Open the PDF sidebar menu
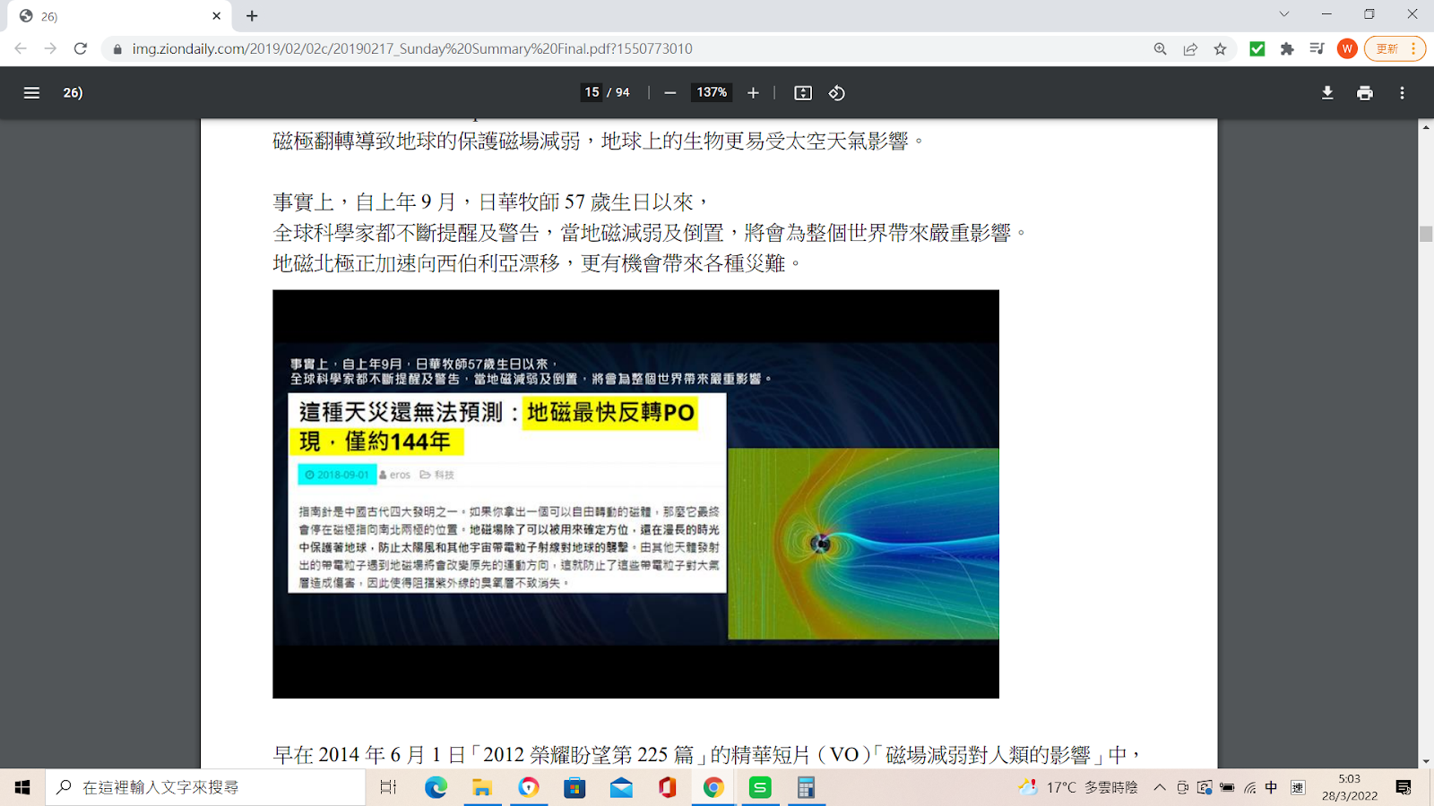Viewport: 1434px width, 806px height. pos(31,92)
